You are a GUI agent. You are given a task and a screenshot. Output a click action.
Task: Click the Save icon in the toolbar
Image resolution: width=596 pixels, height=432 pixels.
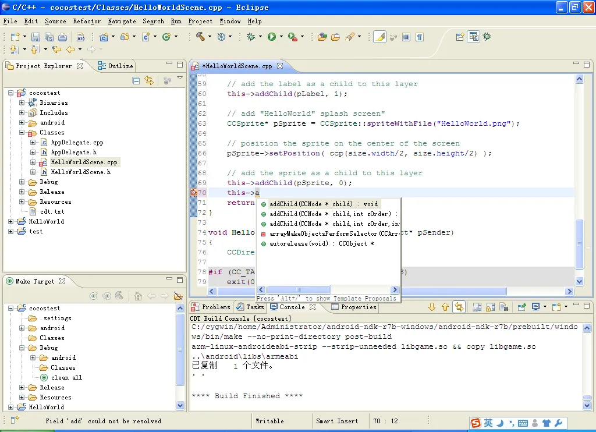[x=36, y=37]
